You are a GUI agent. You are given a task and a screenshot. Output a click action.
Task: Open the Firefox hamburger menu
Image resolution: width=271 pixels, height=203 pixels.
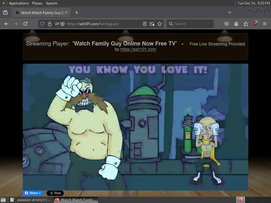click(x=265, y=24)
